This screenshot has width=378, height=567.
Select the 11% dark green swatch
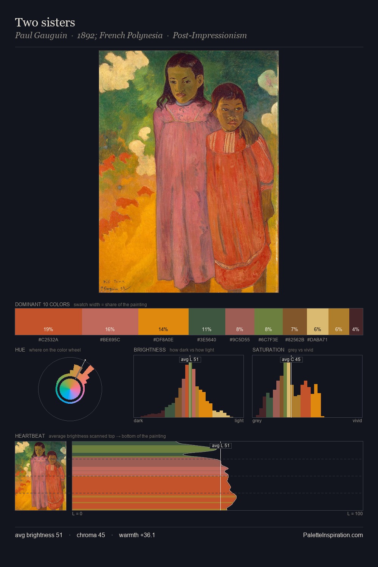click(x=207, y=322)
